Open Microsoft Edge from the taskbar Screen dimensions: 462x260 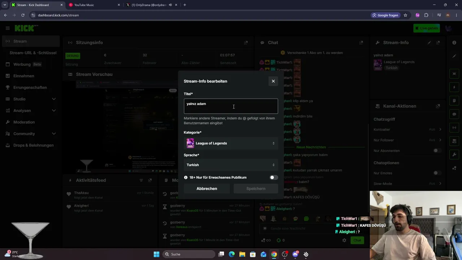point(232,254)
